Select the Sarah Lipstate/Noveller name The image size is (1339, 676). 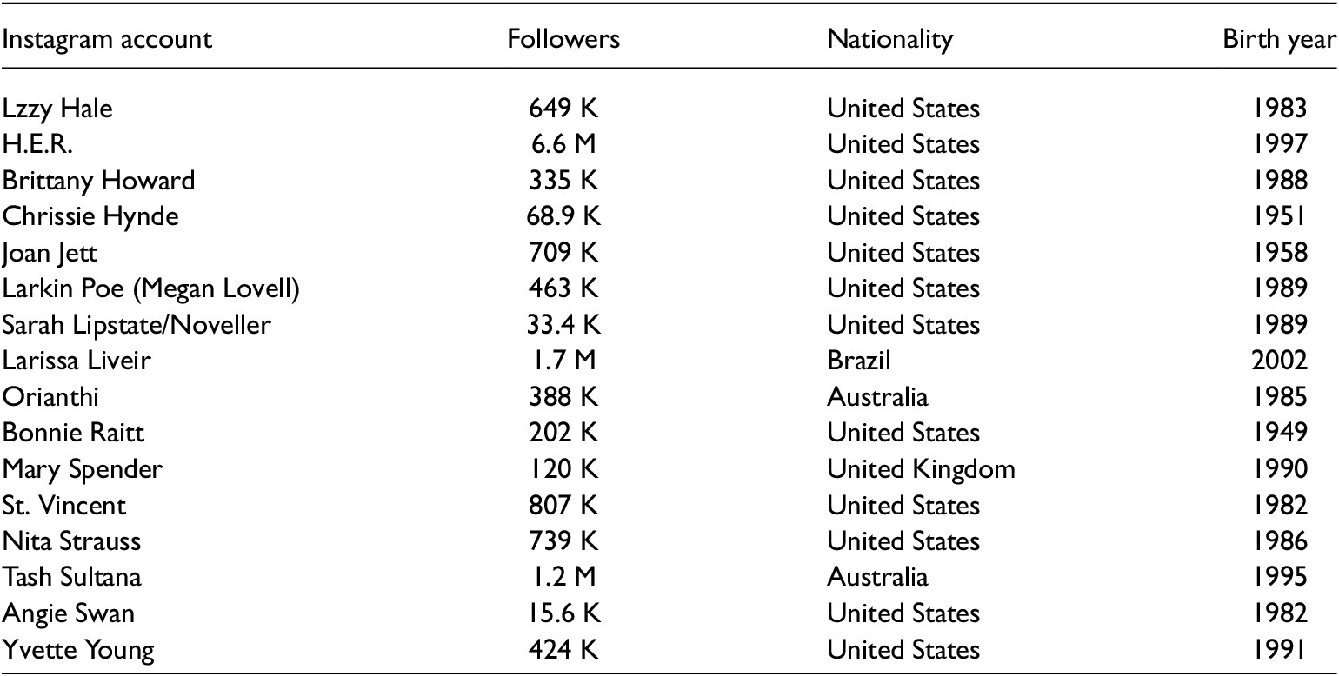coord(137,325)
